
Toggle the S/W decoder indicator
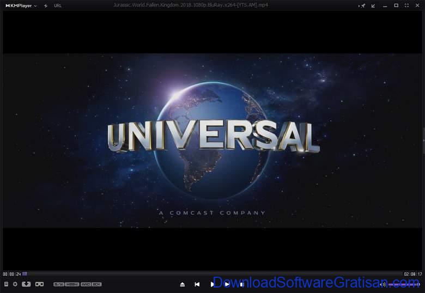click(x=59, y=284)
